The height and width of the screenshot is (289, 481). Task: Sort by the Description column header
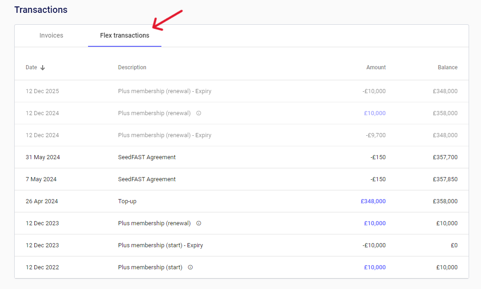(132, 67)
